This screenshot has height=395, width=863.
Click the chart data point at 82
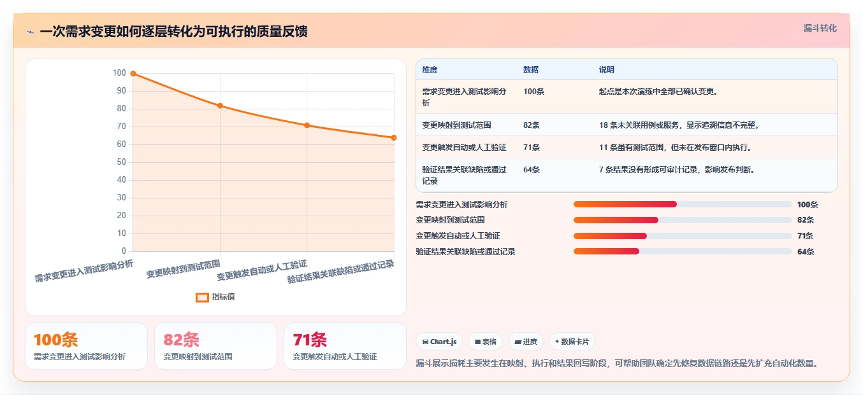(x=220, y=106)
